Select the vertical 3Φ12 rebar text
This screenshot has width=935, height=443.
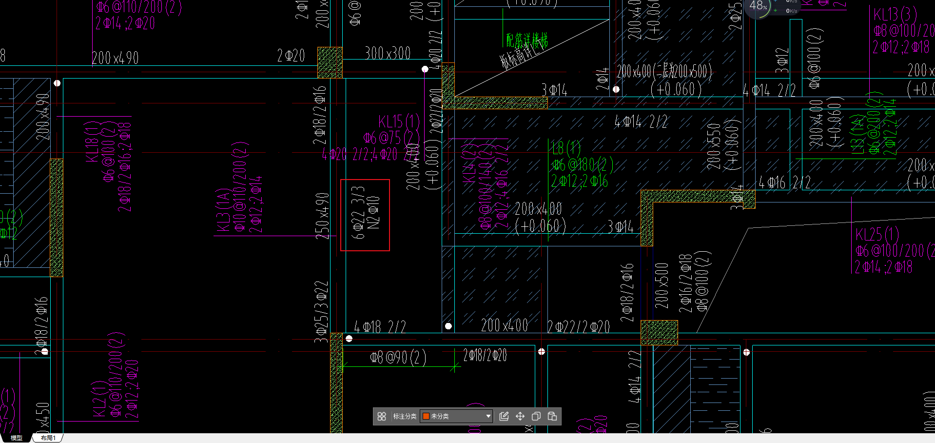click(x=782, y=60)
